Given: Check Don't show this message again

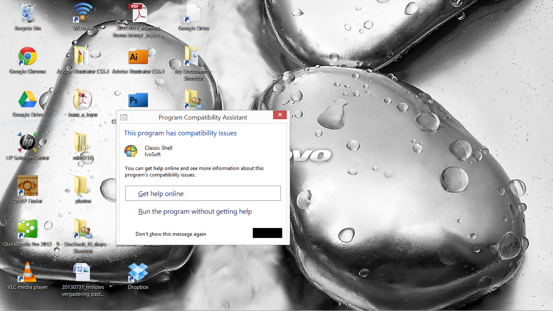Looking at the screenshot, I should pyautogui.click(x=170, y=234).
